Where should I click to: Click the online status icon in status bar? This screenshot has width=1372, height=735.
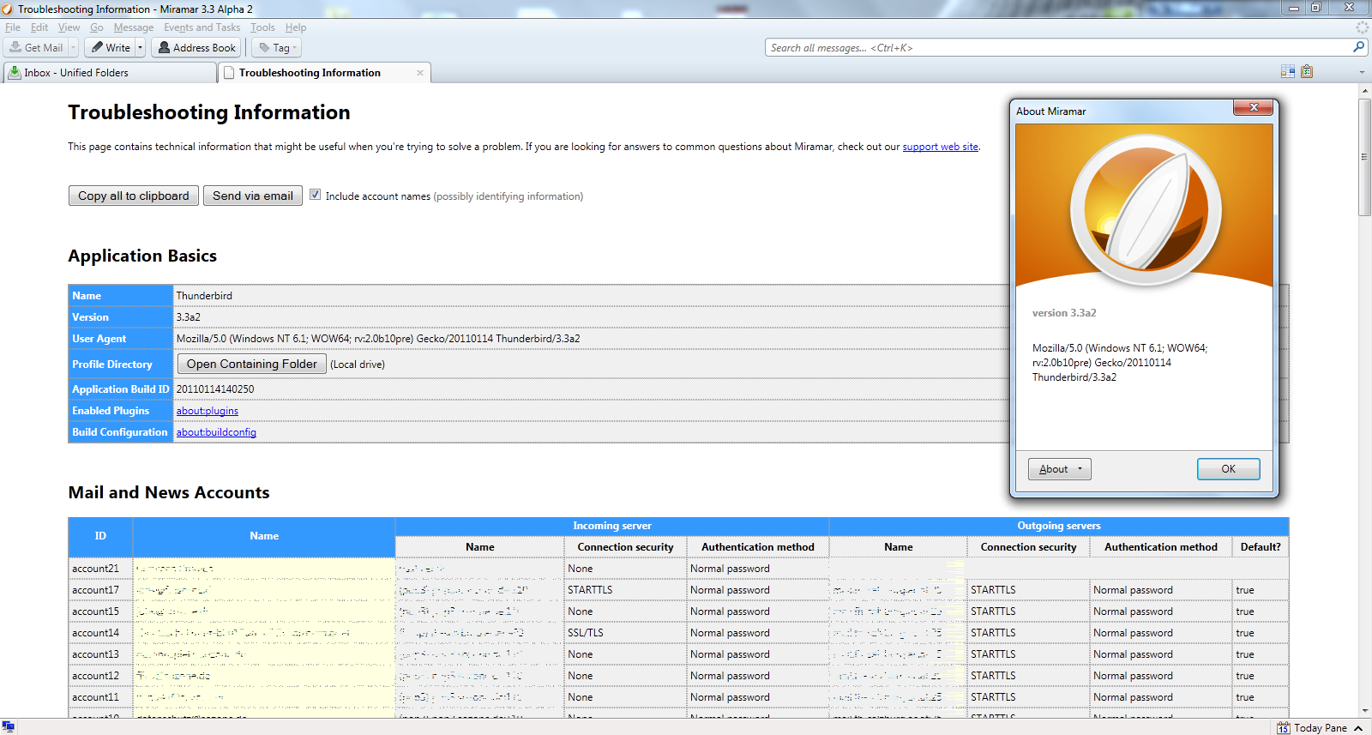coord(9,726)
